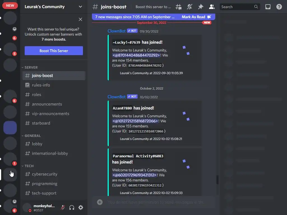Viewport: 287px width, 215px height.
Task: Open the Threads icon in channel header
Action: click(x=179, y=7)
